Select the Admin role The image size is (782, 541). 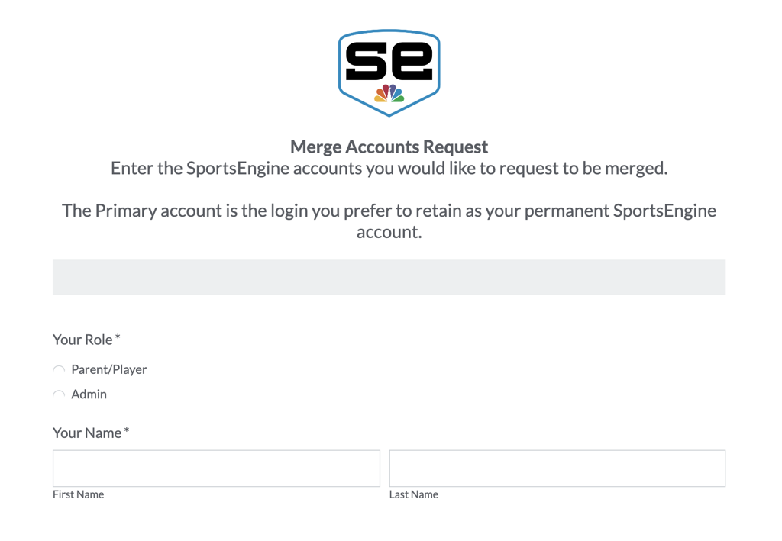click(x=89, y=394)
